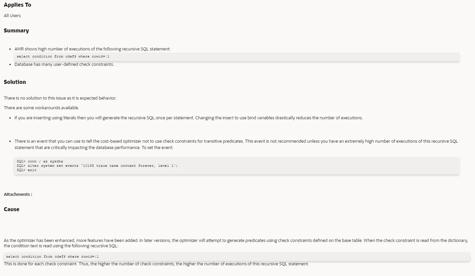Click the cdef$ code block under Cause
The height and width of the screenshot is (276, 475).
click(x=237, y=257)
